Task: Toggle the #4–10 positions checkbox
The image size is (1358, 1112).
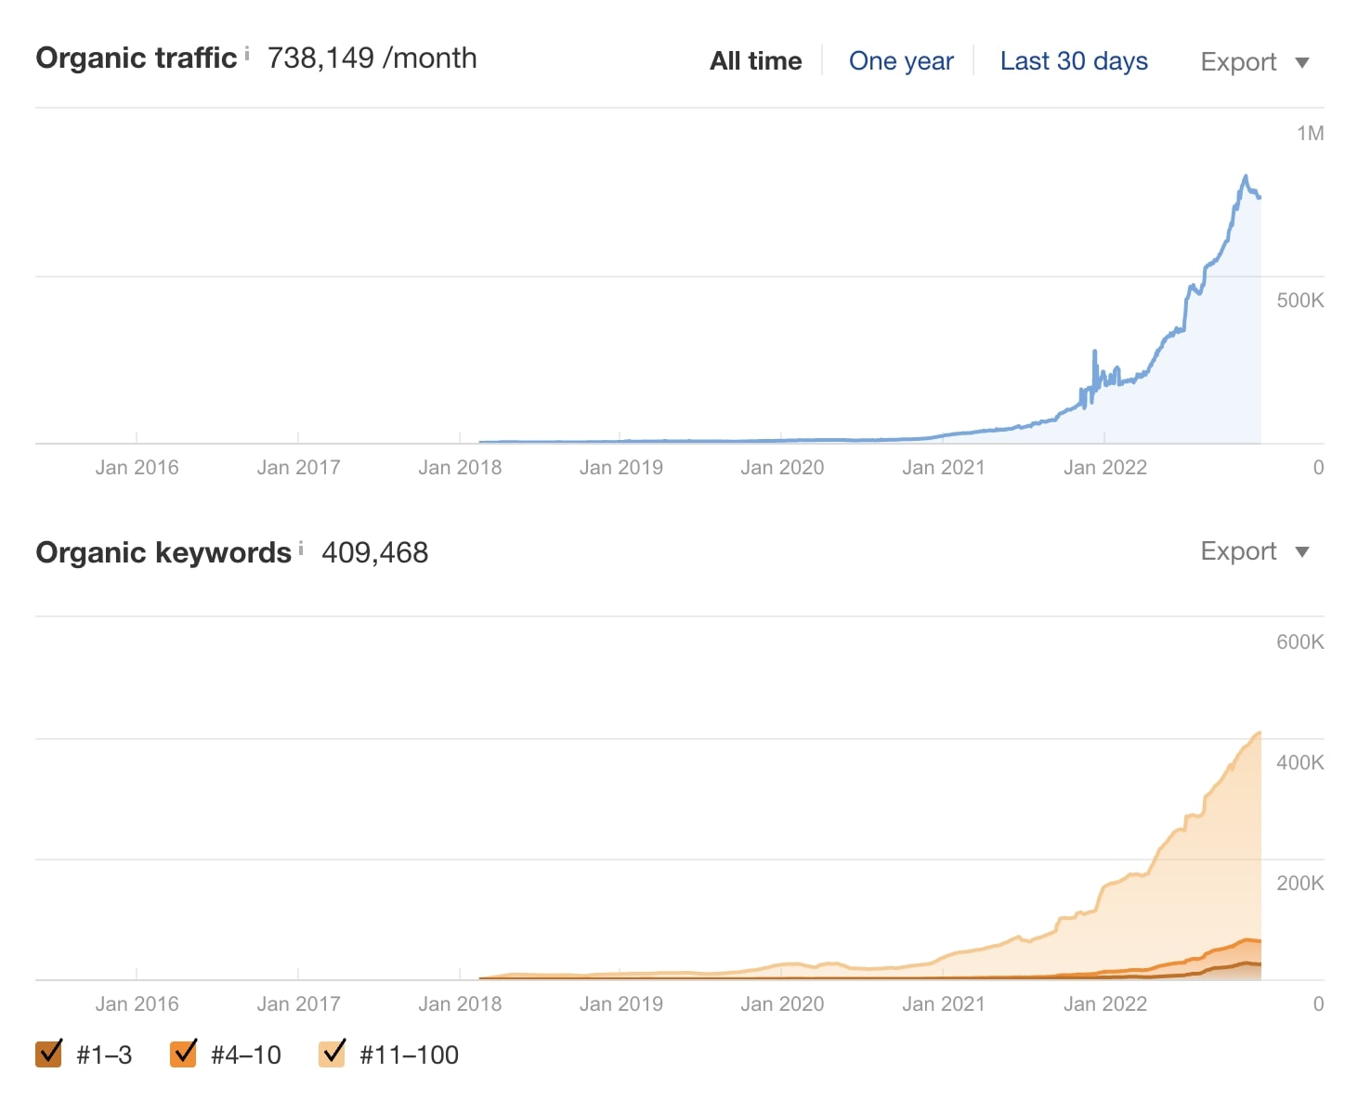Action: click(183, 1054)
